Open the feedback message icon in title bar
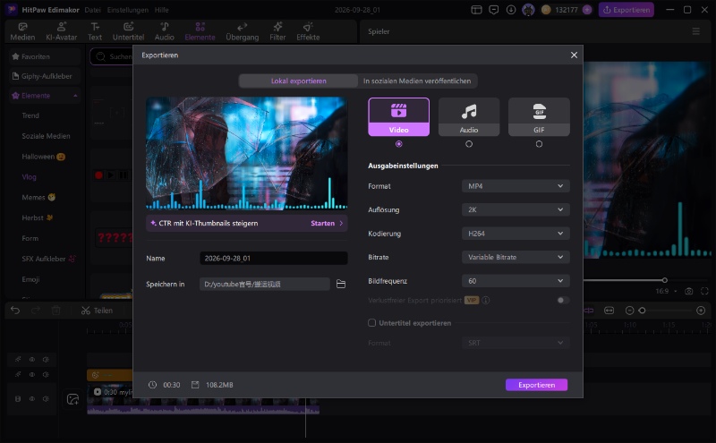 494,10
